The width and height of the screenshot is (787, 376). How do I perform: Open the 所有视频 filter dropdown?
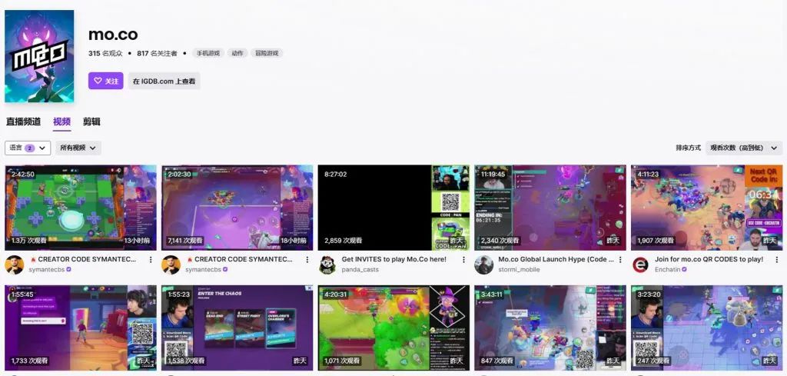pos(78,148)
